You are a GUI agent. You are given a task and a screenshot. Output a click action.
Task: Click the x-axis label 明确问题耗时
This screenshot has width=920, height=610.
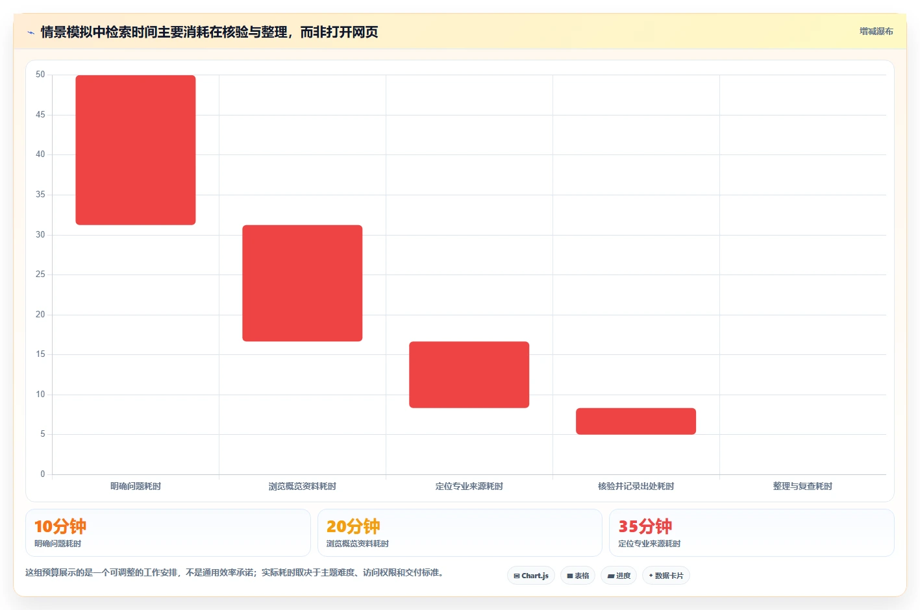(x=136, y=486)
